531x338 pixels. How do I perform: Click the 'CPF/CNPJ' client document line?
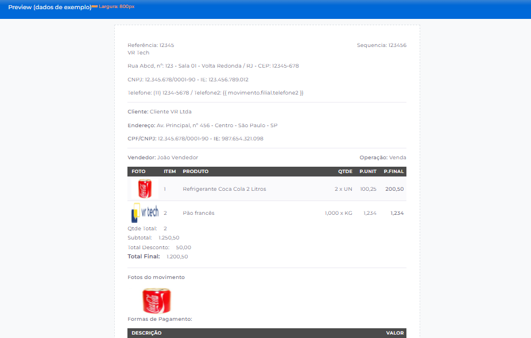[x=195, y=139]
